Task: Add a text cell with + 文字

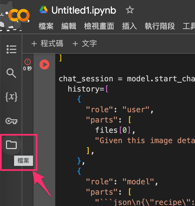Action: coord(85,43)
